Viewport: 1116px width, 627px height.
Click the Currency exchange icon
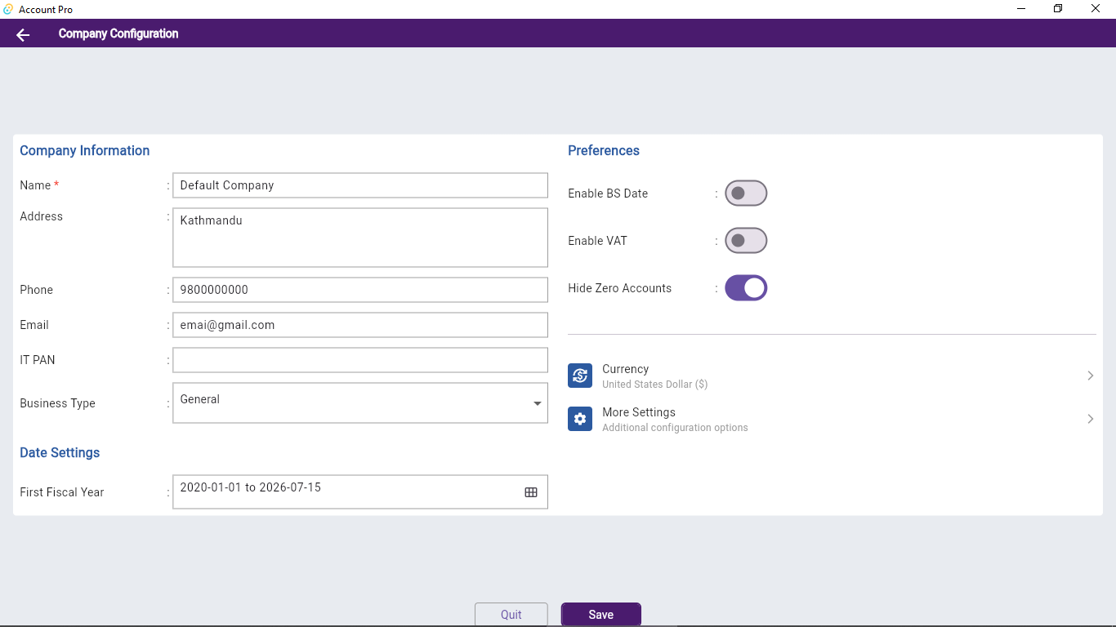(x=580, y=376)
